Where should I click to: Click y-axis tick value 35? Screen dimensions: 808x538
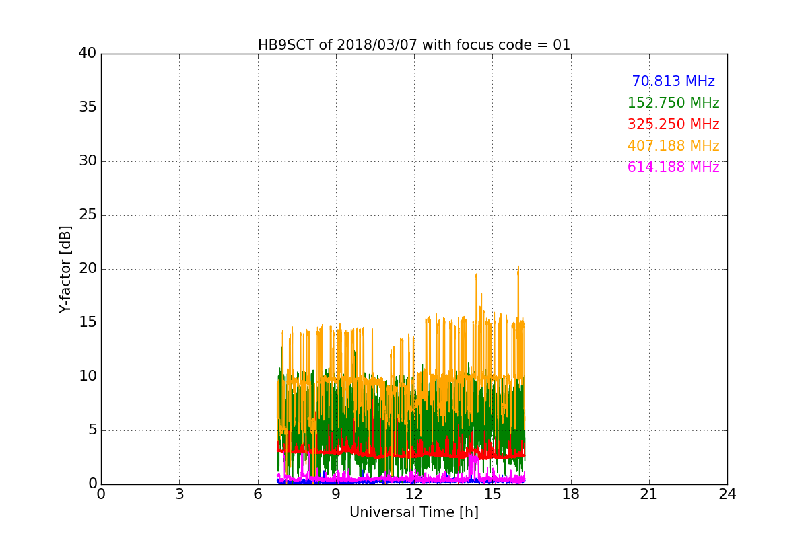coord(87,108)
